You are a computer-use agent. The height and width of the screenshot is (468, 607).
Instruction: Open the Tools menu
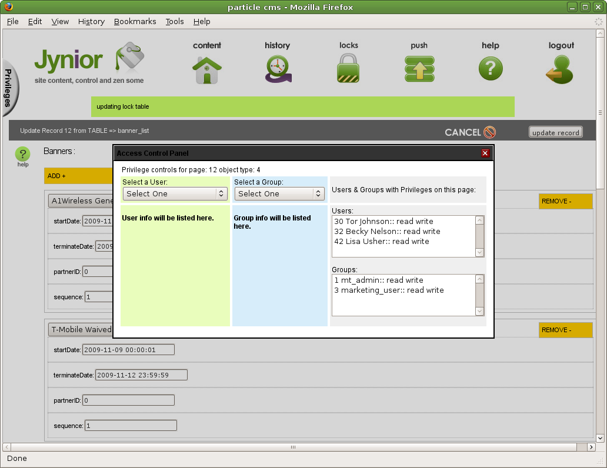tap(175, 21)
